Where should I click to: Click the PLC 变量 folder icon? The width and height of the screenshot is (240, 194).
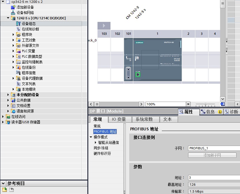point(18,51)
